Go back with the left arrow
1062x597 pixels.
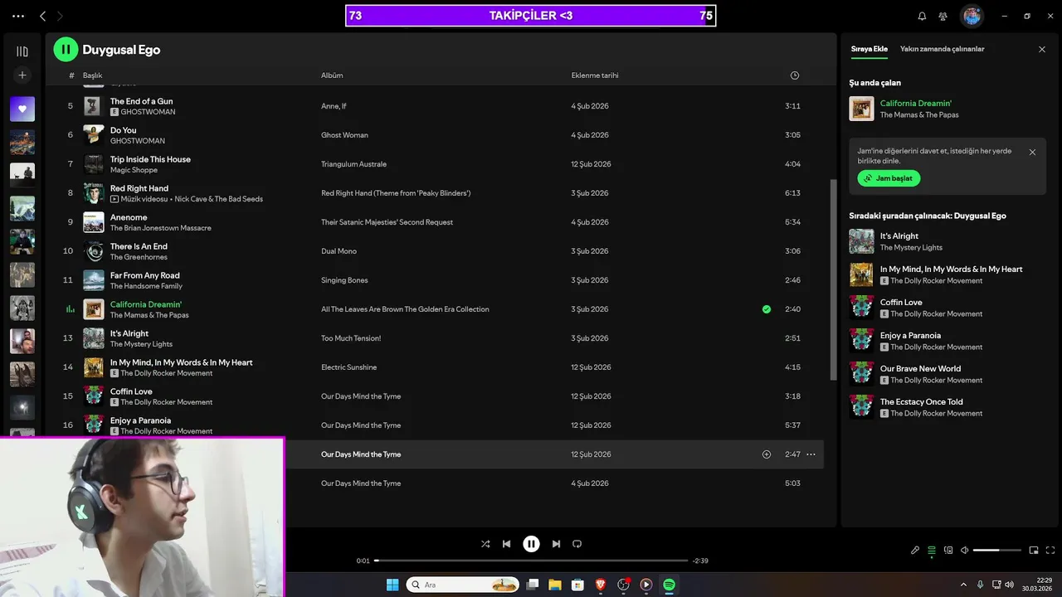pos(43,16)
